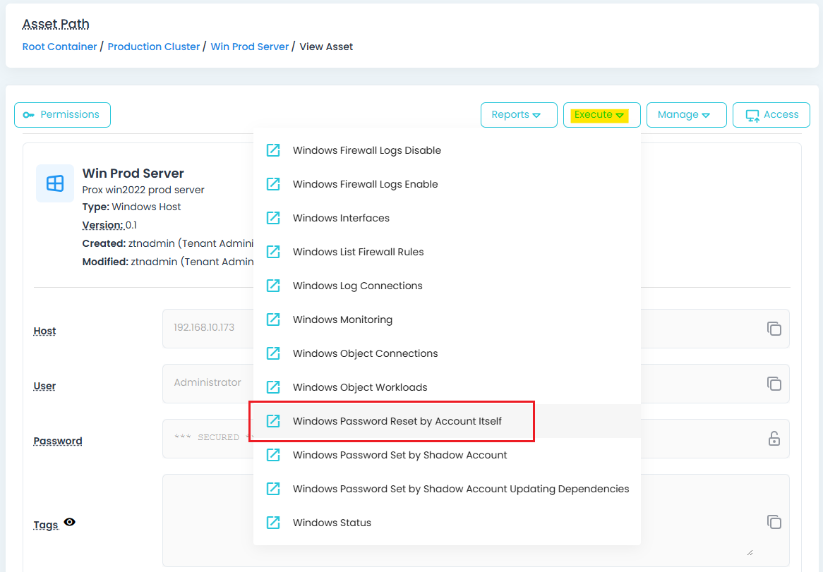Viewport: 823px width, 572px height.
Task: Click external-link icon beside Windows Interfaces
Action: (273, 218)
